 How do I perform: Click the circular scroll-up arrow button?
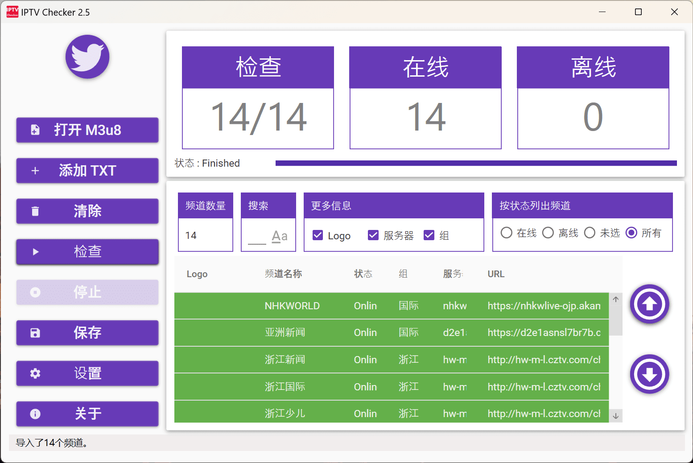coord(649,304)
